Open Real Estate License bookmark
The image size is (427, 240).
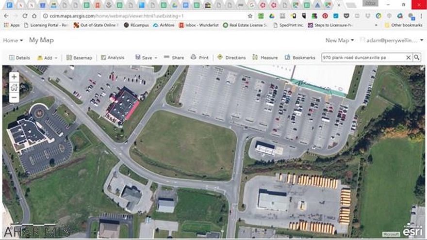click(x=245, y=25)
